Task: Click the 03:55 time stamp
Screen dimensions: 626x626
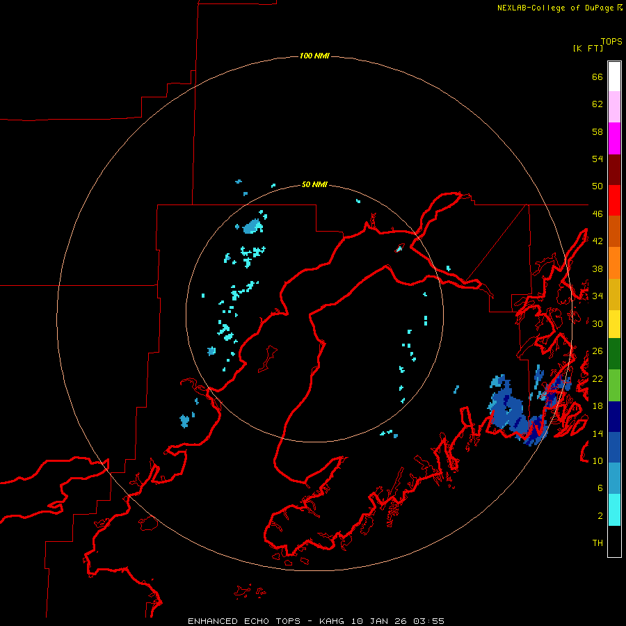Action: [x=428, y=621]
